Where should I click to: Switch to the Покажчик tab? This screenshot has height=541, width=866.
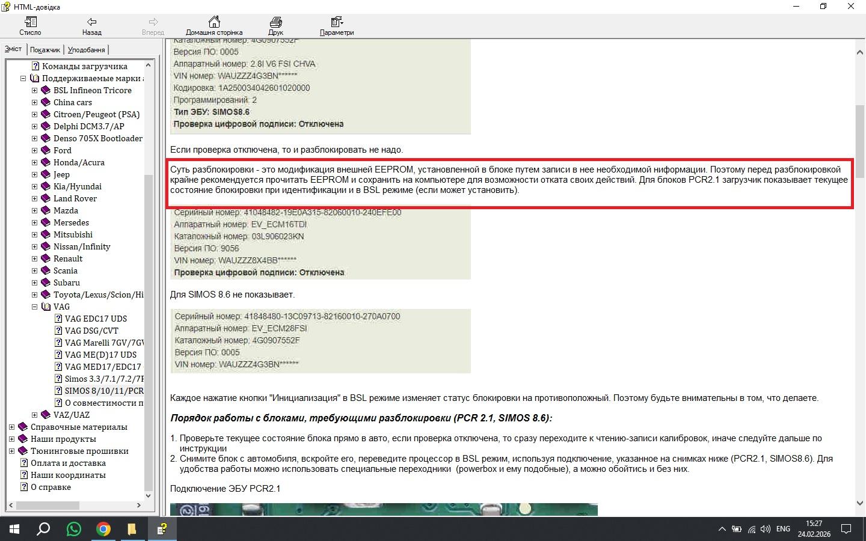pyautogui.click(x=45, y=50)
